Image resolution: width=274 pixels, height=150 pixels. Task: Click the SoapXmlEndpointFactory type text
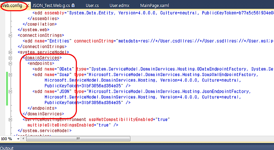[229, 75]
